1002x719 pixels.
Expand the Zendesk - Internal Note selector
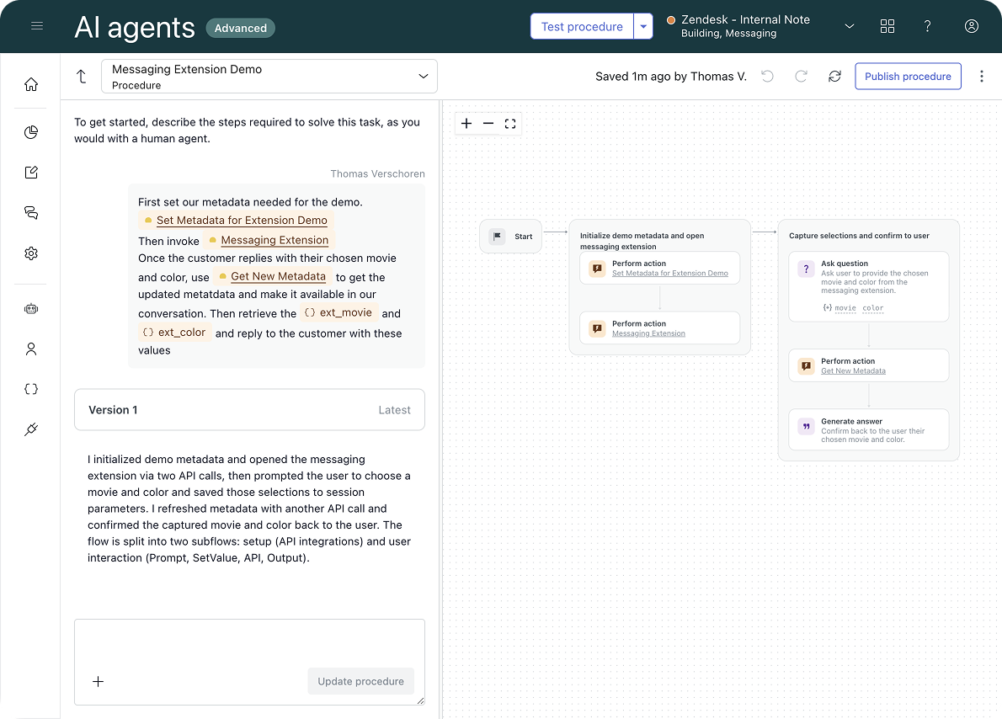click(849, 26)
